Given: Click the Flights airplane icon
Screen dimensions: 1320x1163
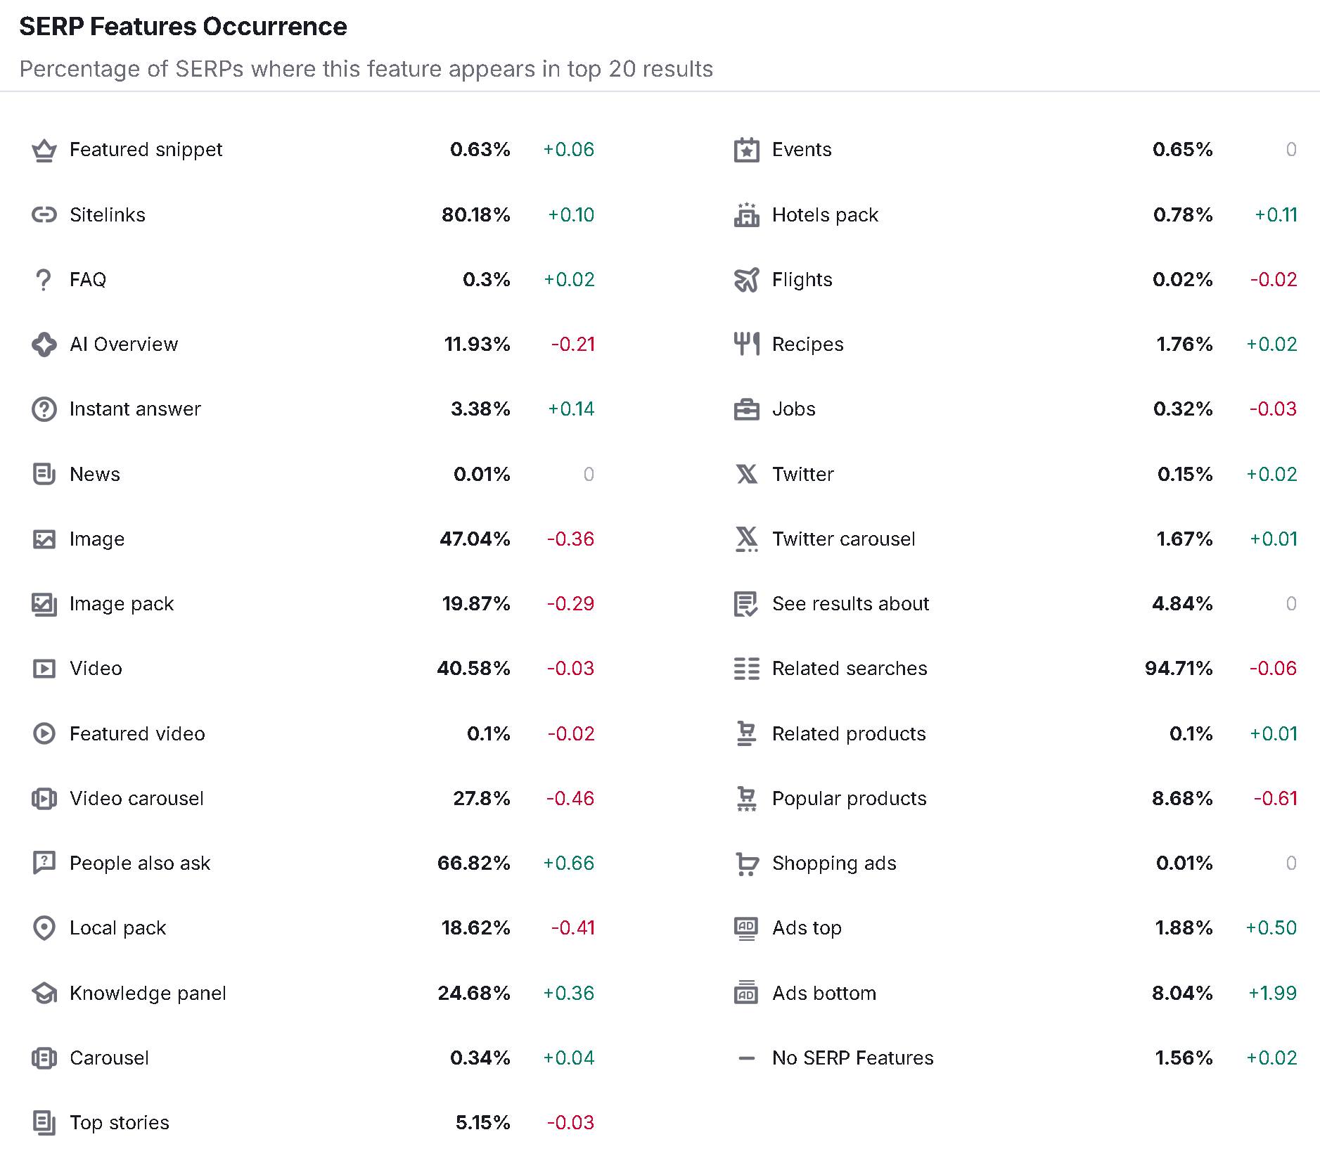Looking at the screenshot, I should click(746, 280).
